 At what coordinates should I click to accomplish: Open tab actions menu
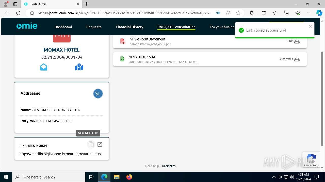15,4
